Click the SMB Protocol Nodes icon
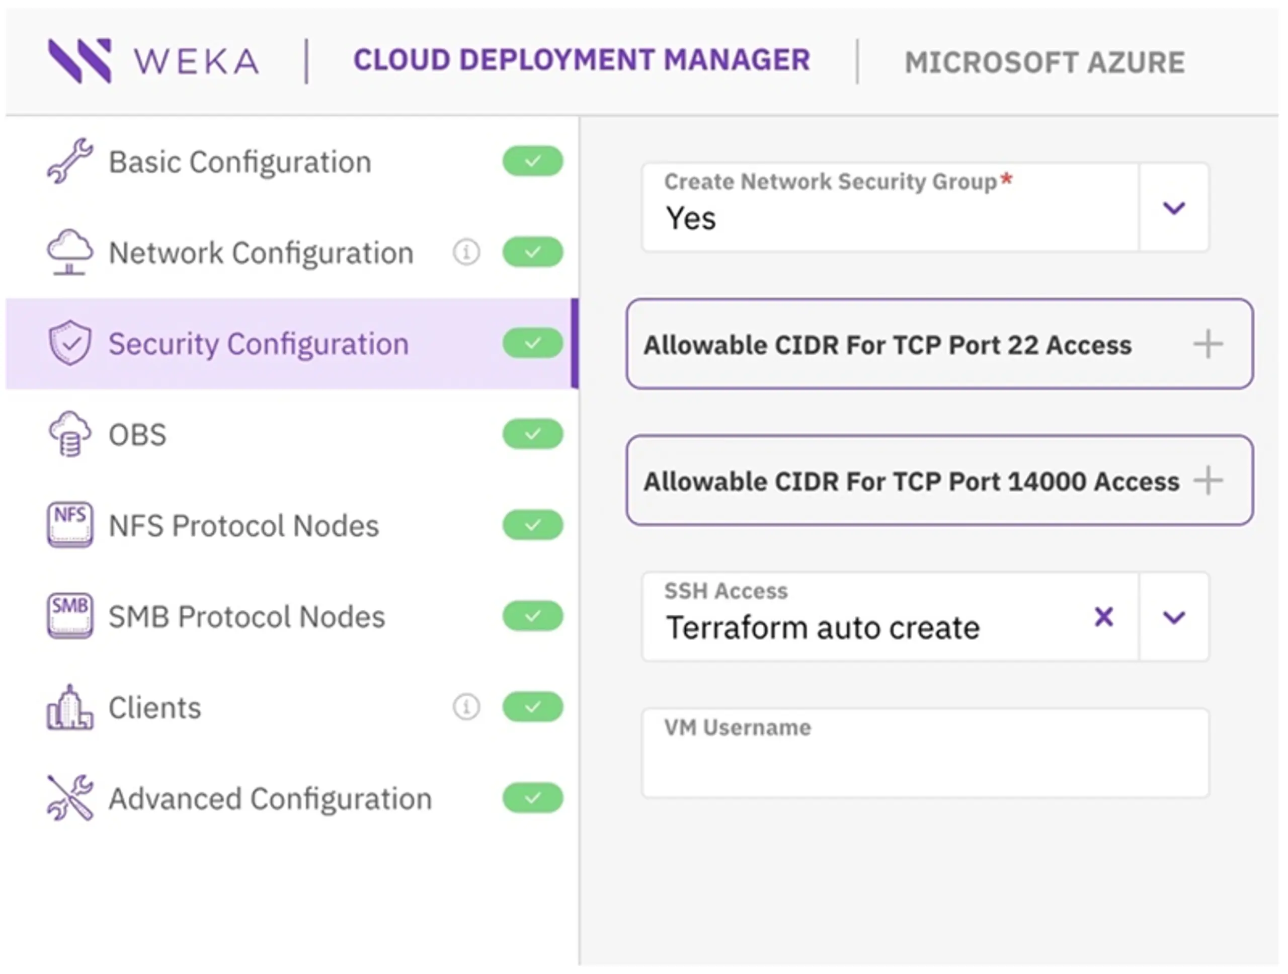This screenshot has height=974, width=1288. pyautogui.click(x=70, y=616)
